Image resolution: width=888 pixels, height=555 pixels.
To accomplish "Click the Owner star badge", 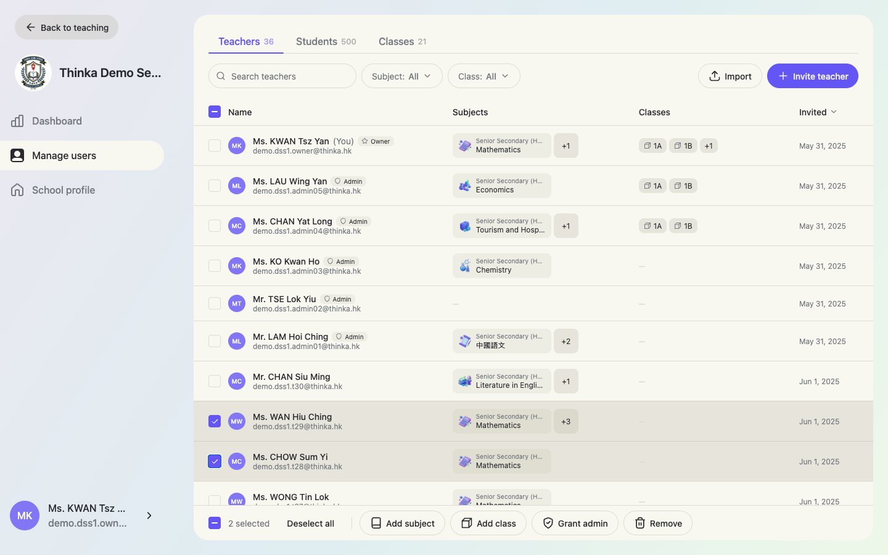I will (x=376, y=141).
